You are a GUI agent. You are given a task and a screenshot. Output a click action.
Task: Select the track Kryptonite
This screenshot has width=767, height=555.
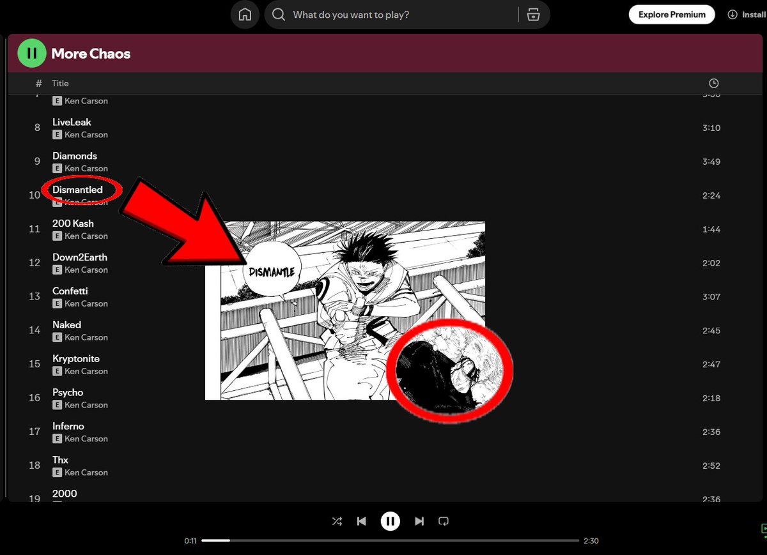(x=76, y=359)
